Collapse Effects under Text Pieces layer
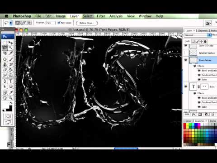Screen dimensions: 217x163 click(195, 66)
